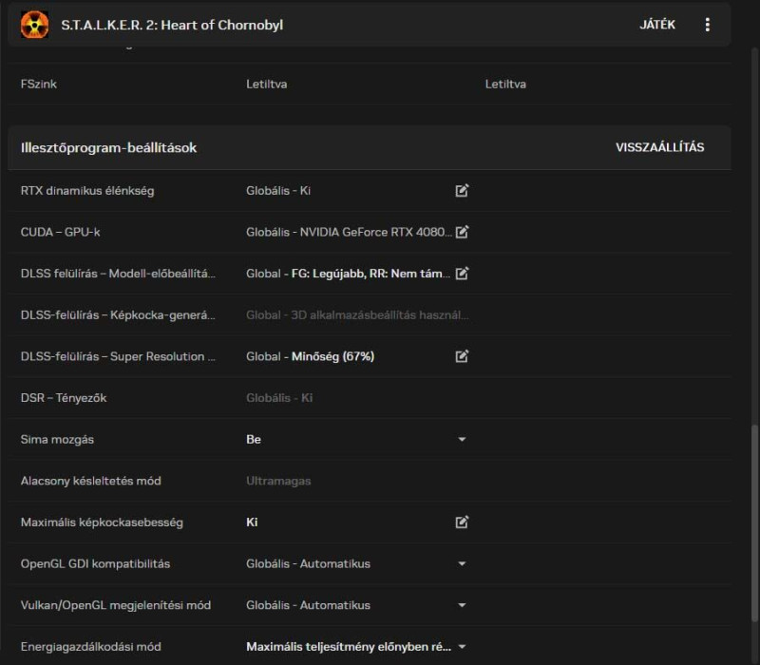
Task: Open the Sima mozgás dropdown
Action: click(x=462, y=440)
